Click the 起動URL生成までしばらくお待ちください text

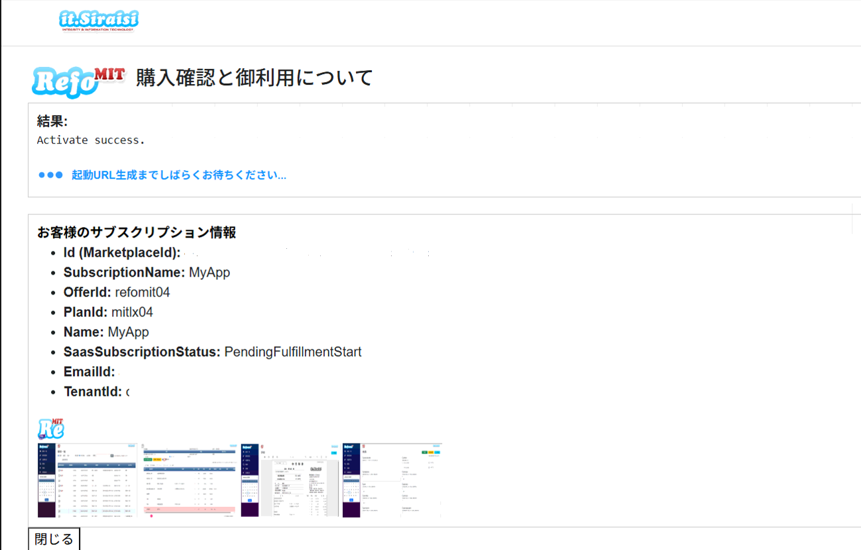coord(179,175)
